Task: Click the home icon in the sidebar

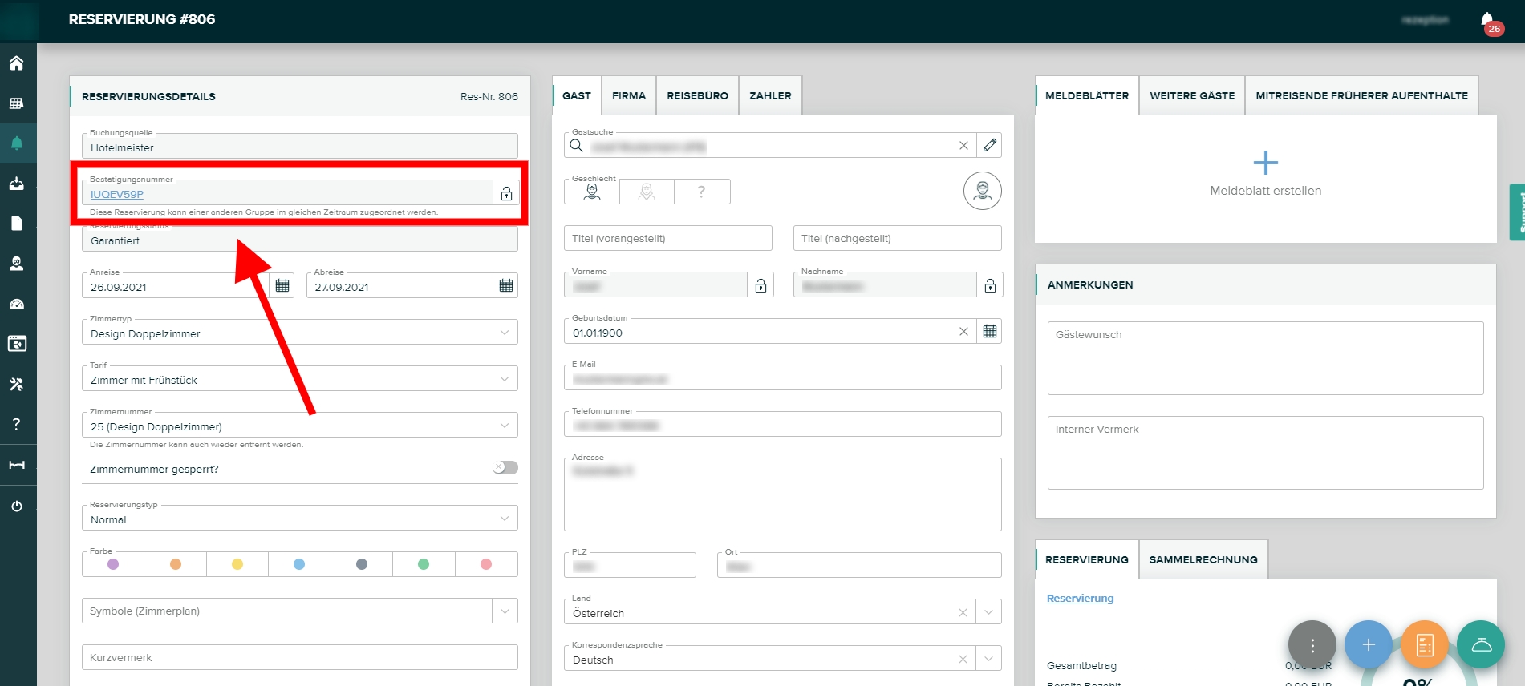Action: [16, 63]
